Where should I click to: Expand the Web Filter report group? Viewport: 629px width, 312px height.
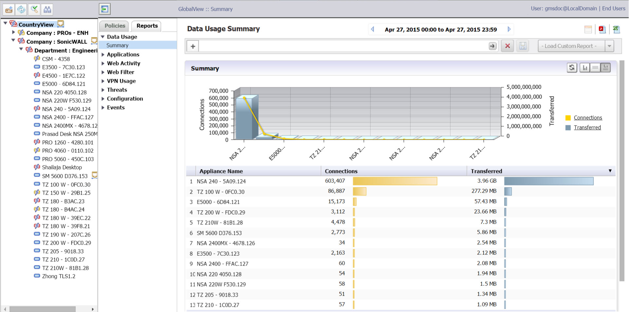pyautogui.click(x=103, y=72)
